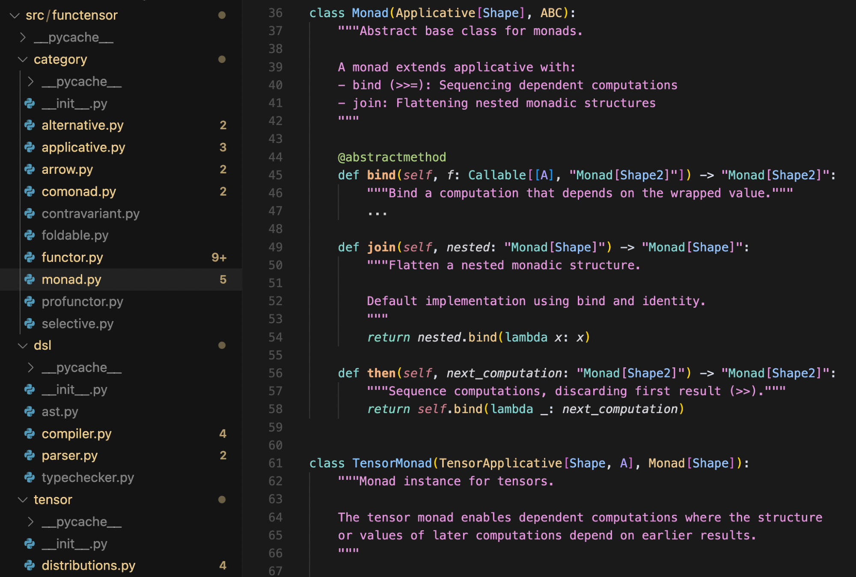The width and height of the screenshot is (856, 577).
Task: Expand __pycache__ folder under tensor
Action: point(30,522)
